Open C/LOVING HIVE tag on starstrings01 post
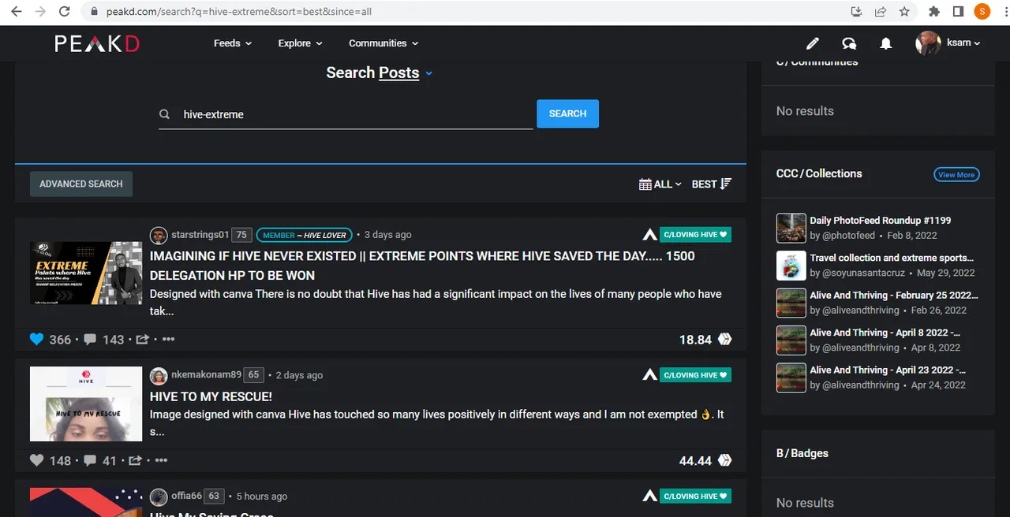 coord(695,235)
